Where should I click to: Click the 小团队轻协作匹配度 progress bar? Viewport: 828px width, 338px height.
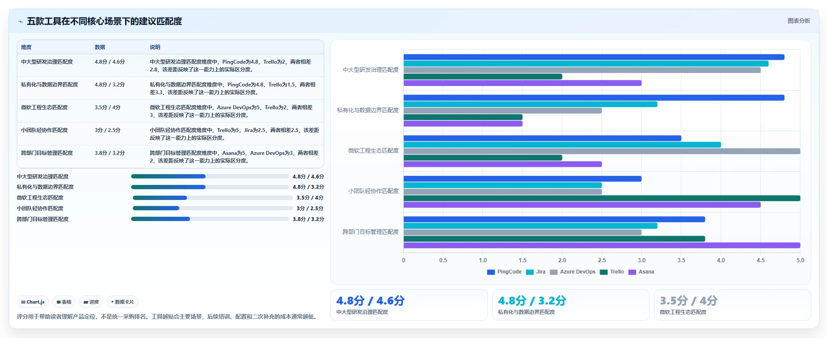point(213,208)
